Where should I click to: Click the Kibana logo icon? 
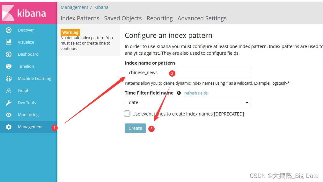coord(8,13)
